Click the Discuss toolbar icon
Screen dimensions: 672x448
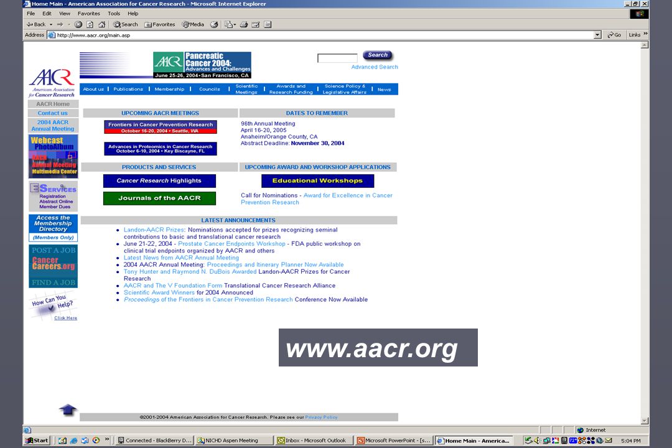point(268,24)
